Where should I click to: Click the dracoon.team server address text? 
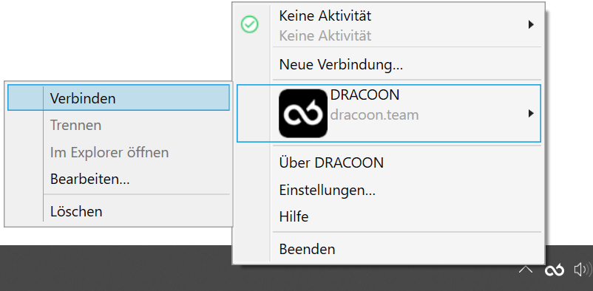[374, 114]
